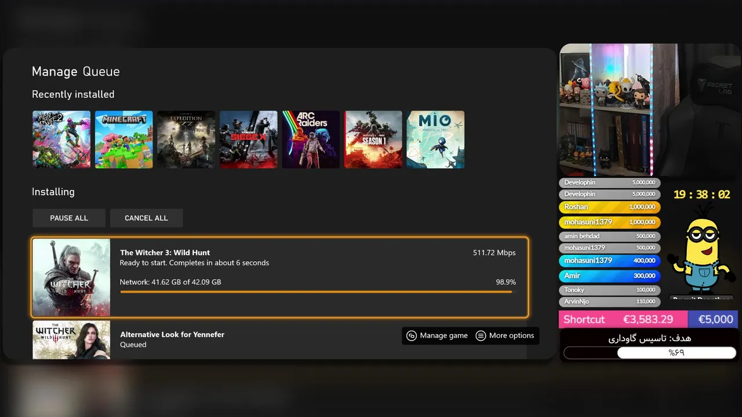Viewport: 742px width, 417px height.
Task: Click the Amir 300,000 donor row
Action: [x=610, y=276]
